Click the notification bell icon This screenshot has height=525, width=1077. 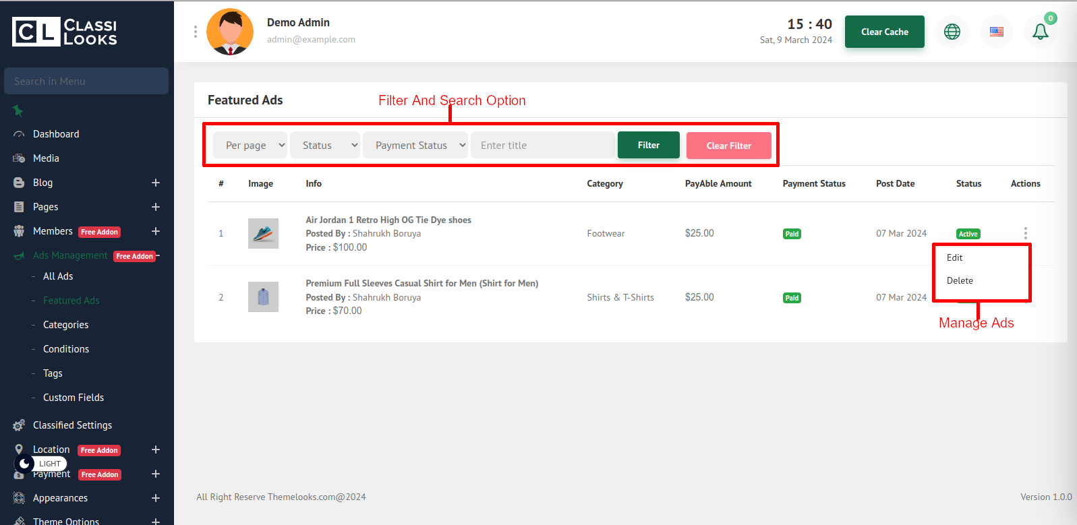(x=1040, y=32)
